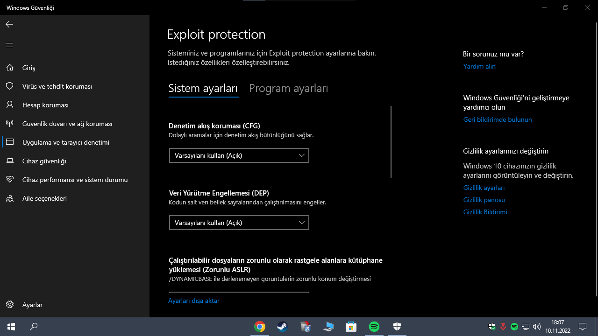598x336 pixels.
Task: Click the Zorunlu ASLR setting title
Action: pyautogui.click(x=276, y=265)
